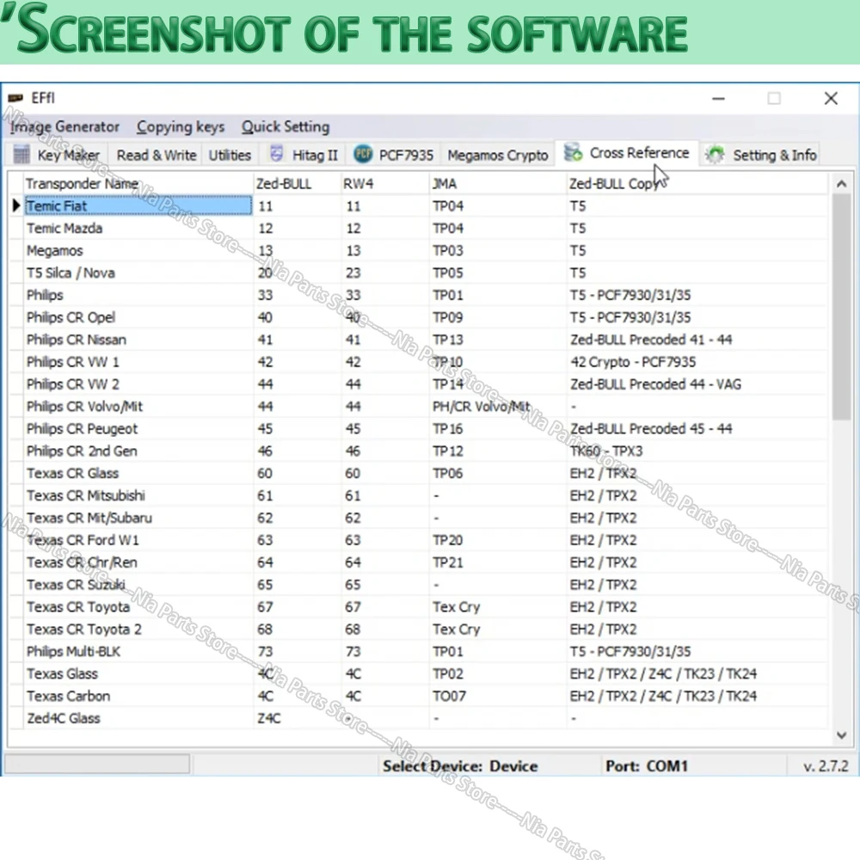Click the status bar progress bar

[97, 764]
